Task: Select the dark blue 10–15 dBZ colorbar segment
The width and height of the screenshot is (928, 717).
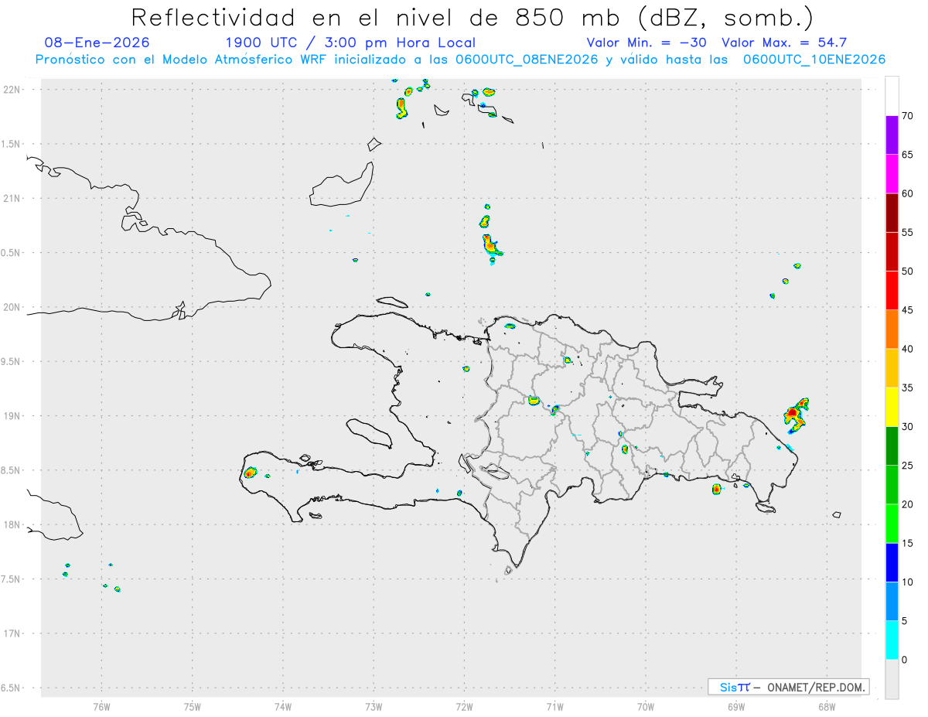Action: click(892, 562)
